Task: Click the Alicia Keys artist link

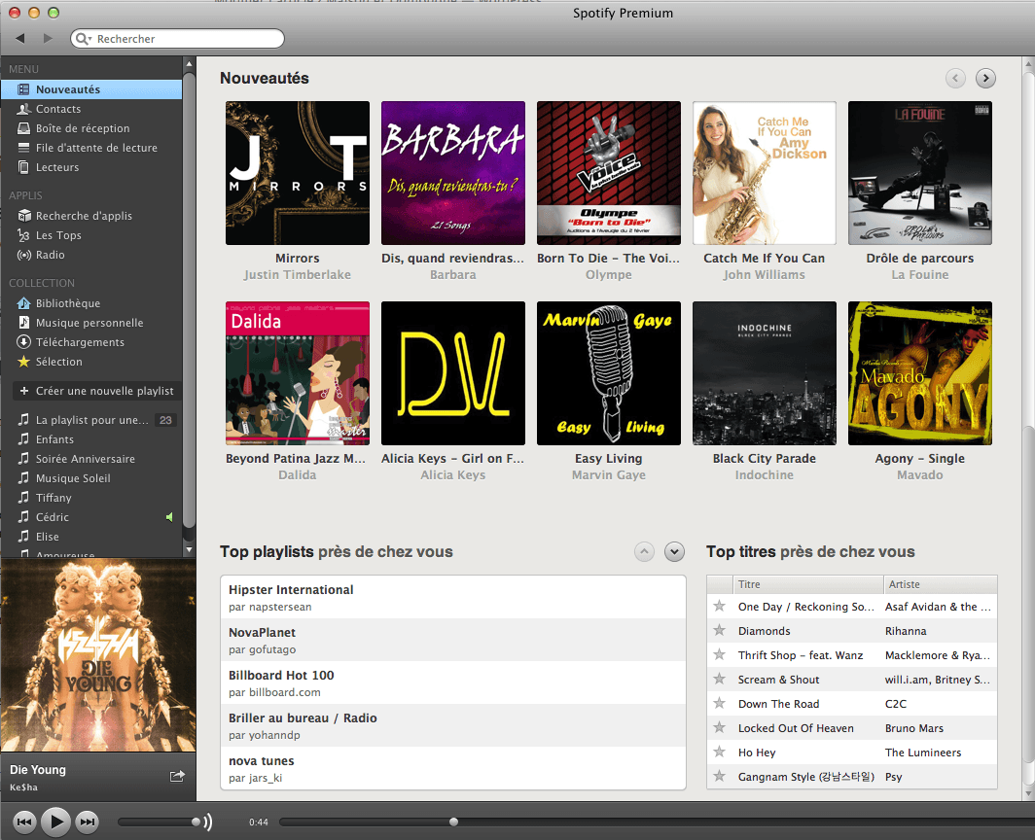Action: 453,475
